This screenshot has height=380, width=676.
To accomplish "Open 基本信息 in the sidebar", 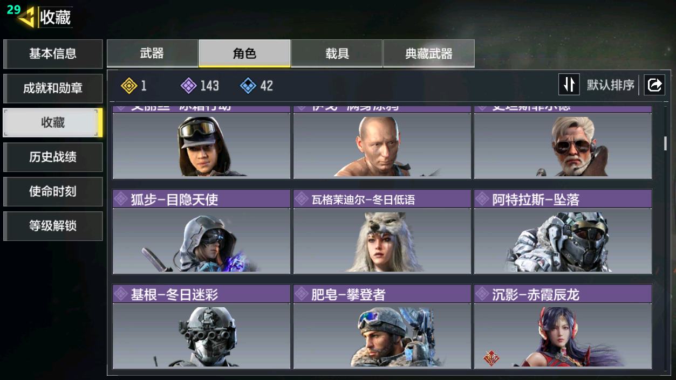I will [53, 54].
